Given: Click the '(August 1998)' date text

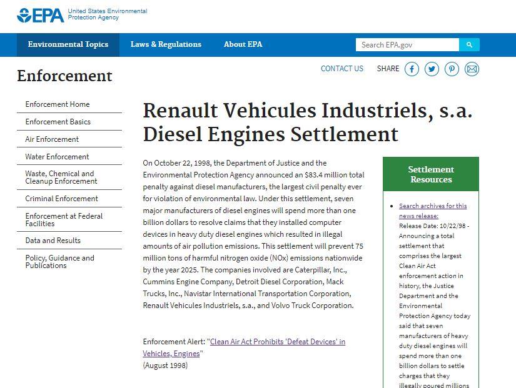Looking at the screenshot, I should click(165, 366).
